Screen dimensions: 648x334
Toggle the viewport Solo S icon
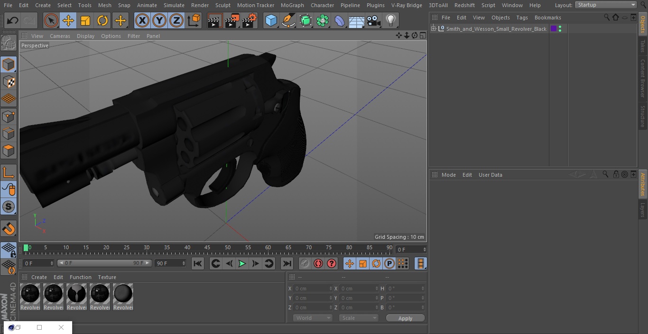point(9,207)
